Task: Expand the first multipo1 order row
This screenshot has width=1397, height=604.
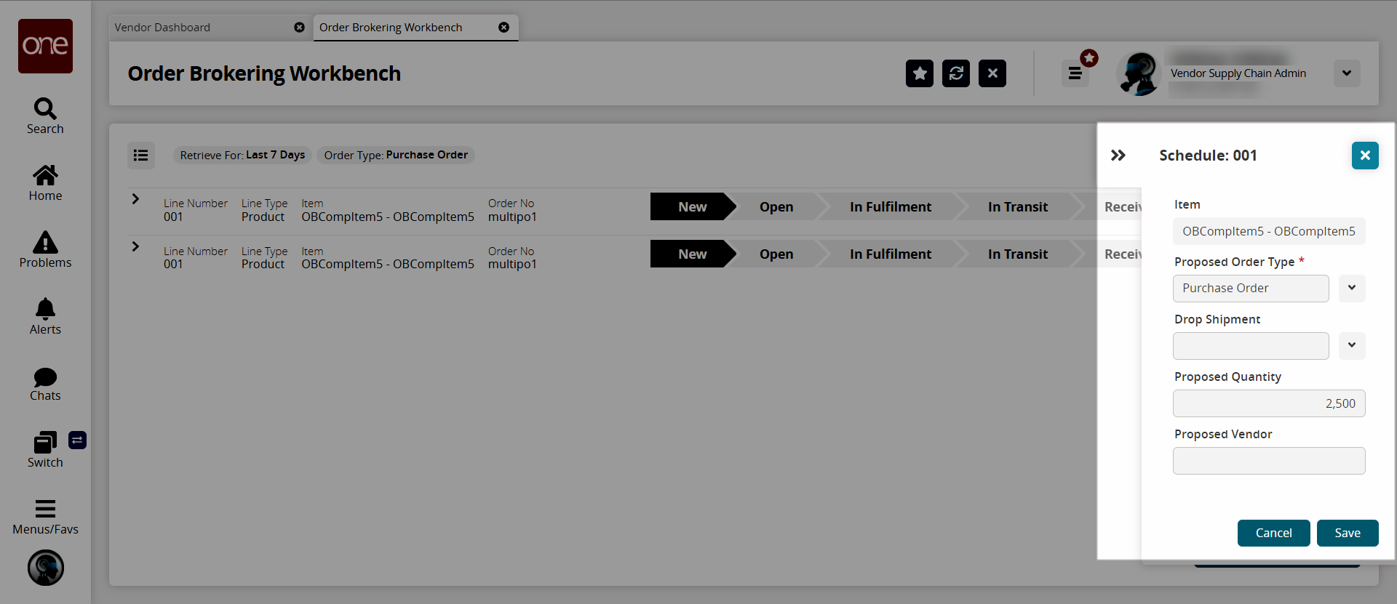Action: 135,198
